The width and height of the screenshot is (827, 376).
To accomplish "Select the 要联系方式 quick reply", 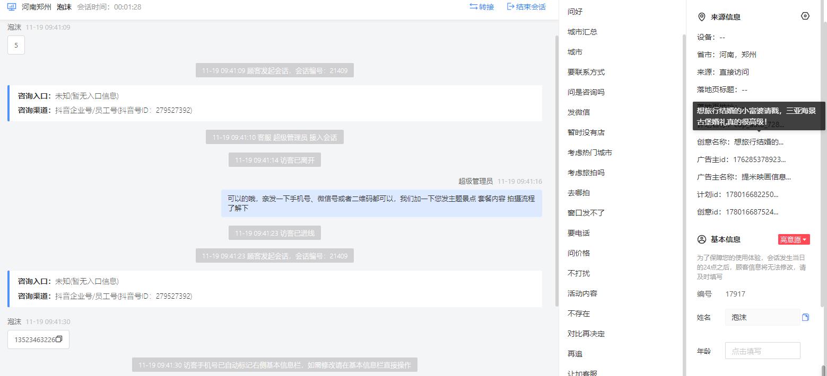I will tap(586, 72).
